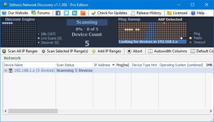Viewport: 214px width, 122px height.
Task: Visit the Twitter bird icon
Action: tap(66, 13)
